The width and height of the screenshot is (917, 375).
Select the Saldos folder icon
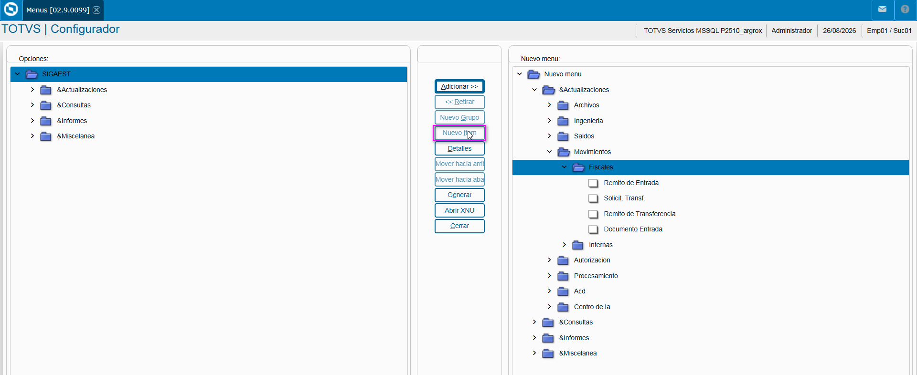pyautogui.click(x=563, y=136)
